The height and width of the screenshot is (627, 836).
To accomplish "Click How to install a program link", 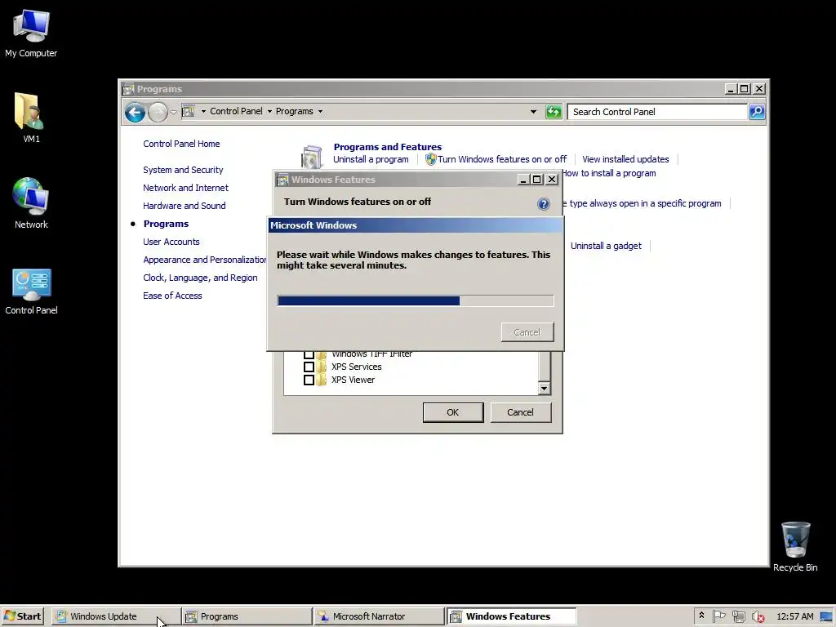I will tap(610, 173).
